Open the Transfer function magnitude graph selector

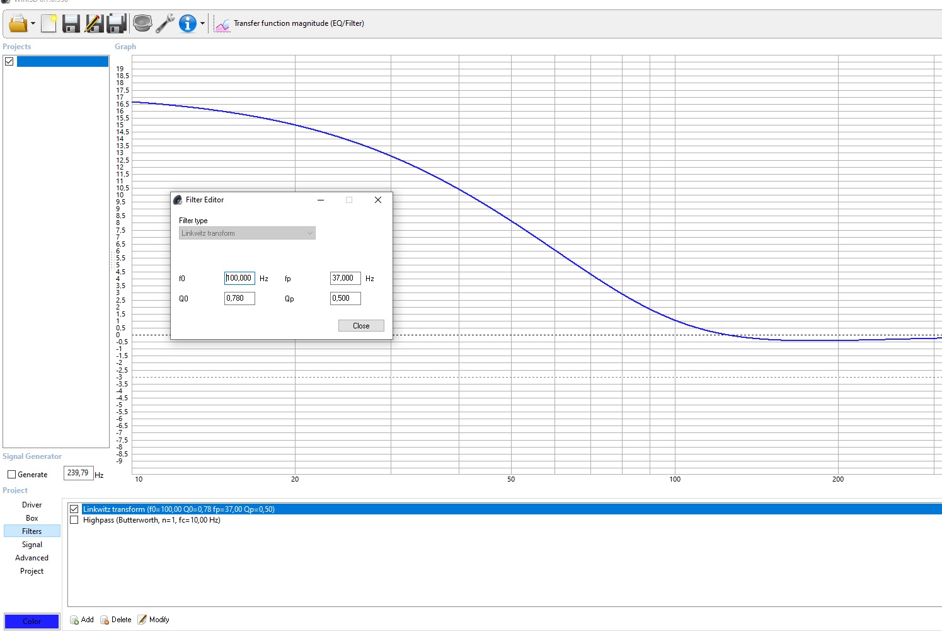click(290, 24)
